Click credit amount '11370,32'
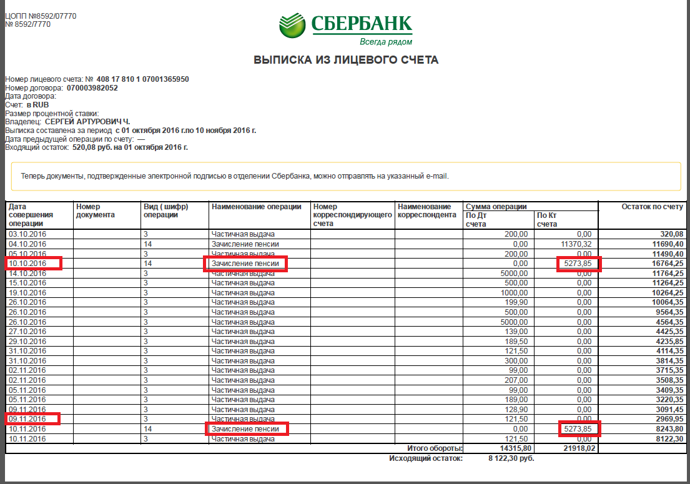Viewport: 690px width, 484px height. (576, 244)
